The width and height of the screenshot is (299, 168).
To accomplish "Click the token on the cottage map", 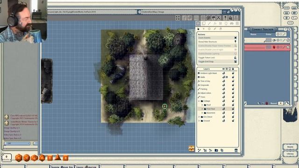I will coord(165,106).
